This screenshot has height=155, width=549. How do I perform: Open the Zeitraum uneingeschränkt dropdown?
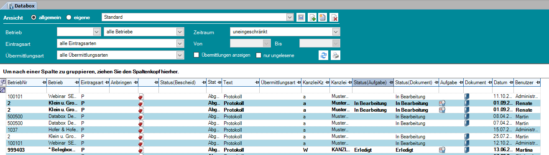(336, 32)
